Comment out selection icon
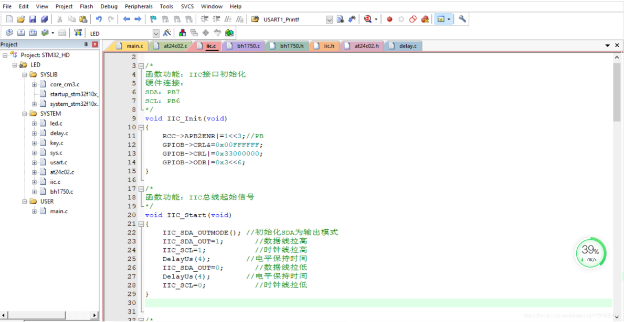The image size is (624, 322). point(228,19)
